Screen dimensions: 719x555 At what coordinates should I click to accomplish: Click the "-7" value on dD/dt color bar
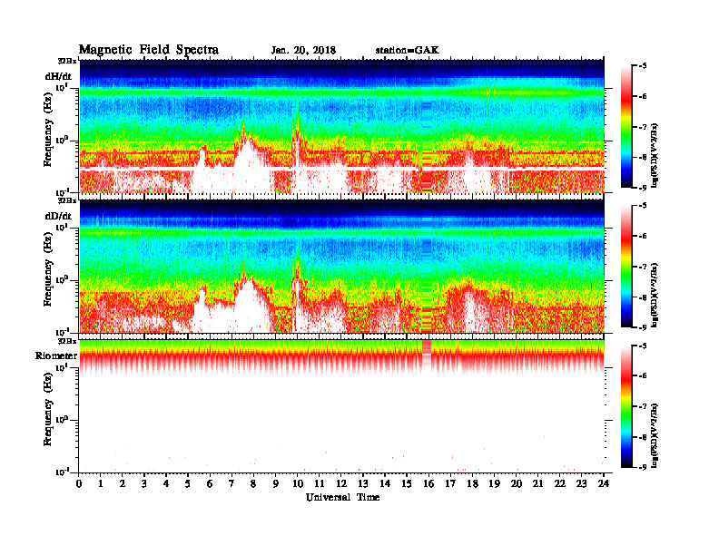642,267
